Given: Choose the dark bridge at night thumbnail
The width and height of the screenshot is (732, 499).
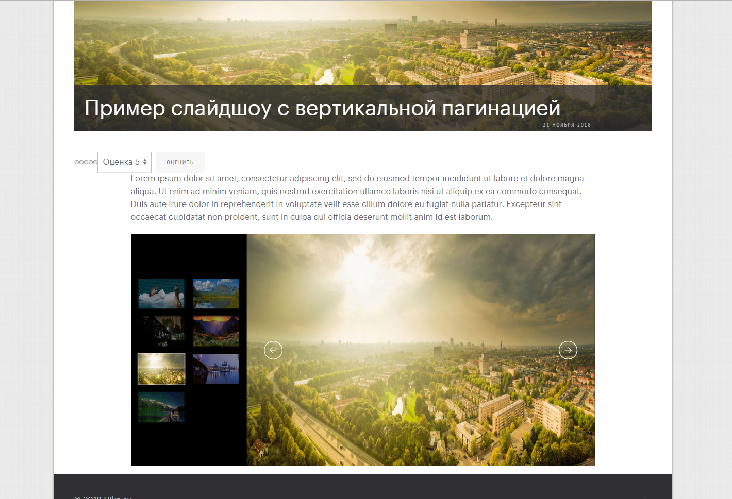Looking at the screenshot, I should tap(161, 331).
